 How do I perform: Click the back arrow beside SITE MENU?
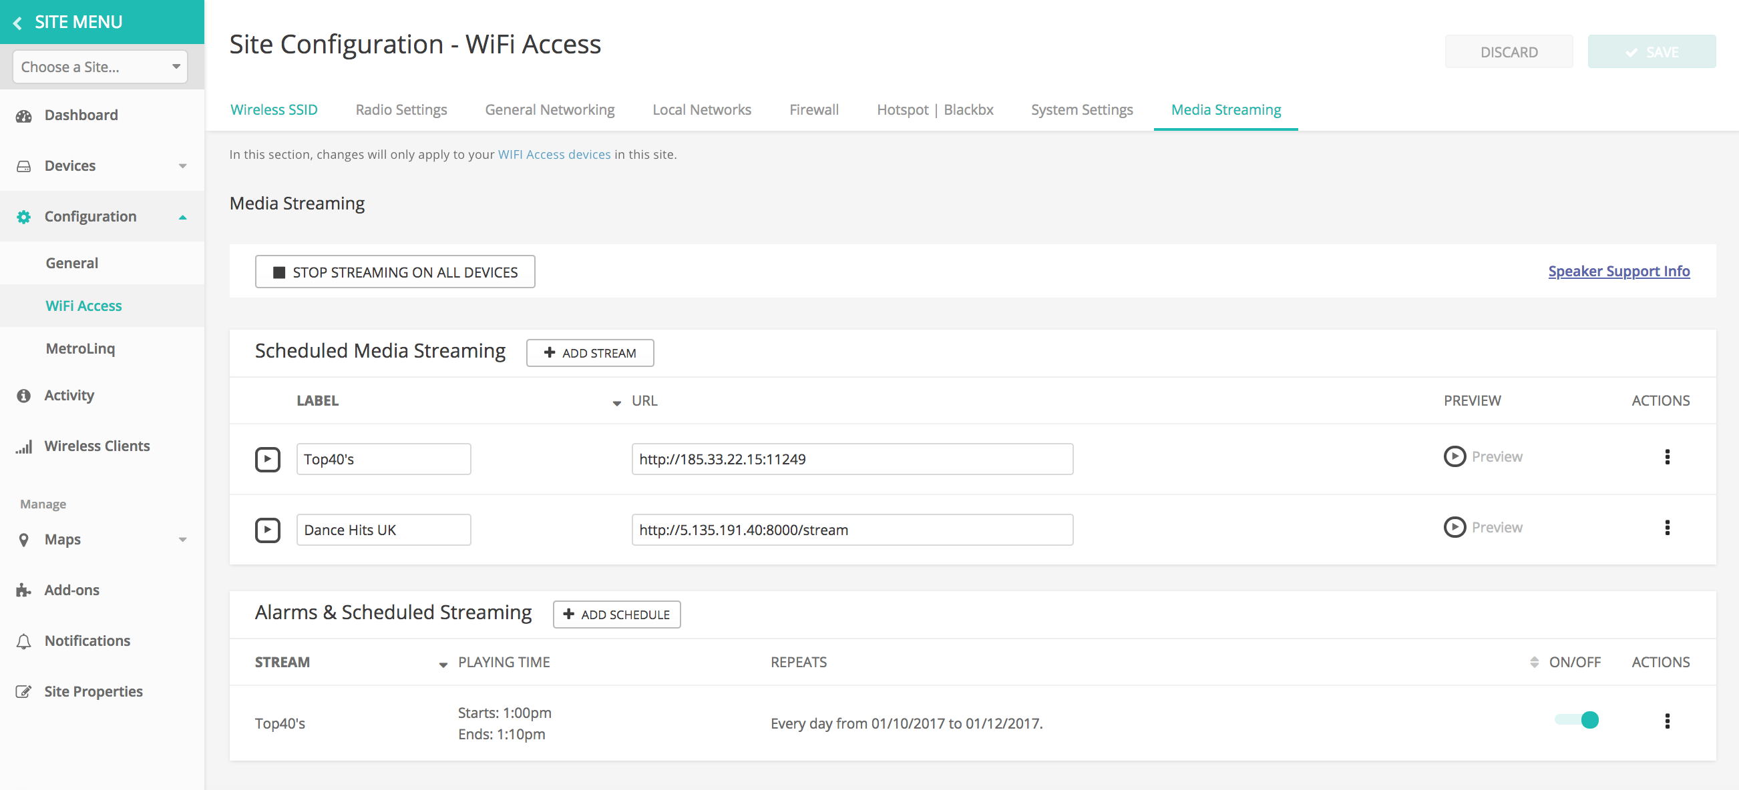[x=17, y=23]
